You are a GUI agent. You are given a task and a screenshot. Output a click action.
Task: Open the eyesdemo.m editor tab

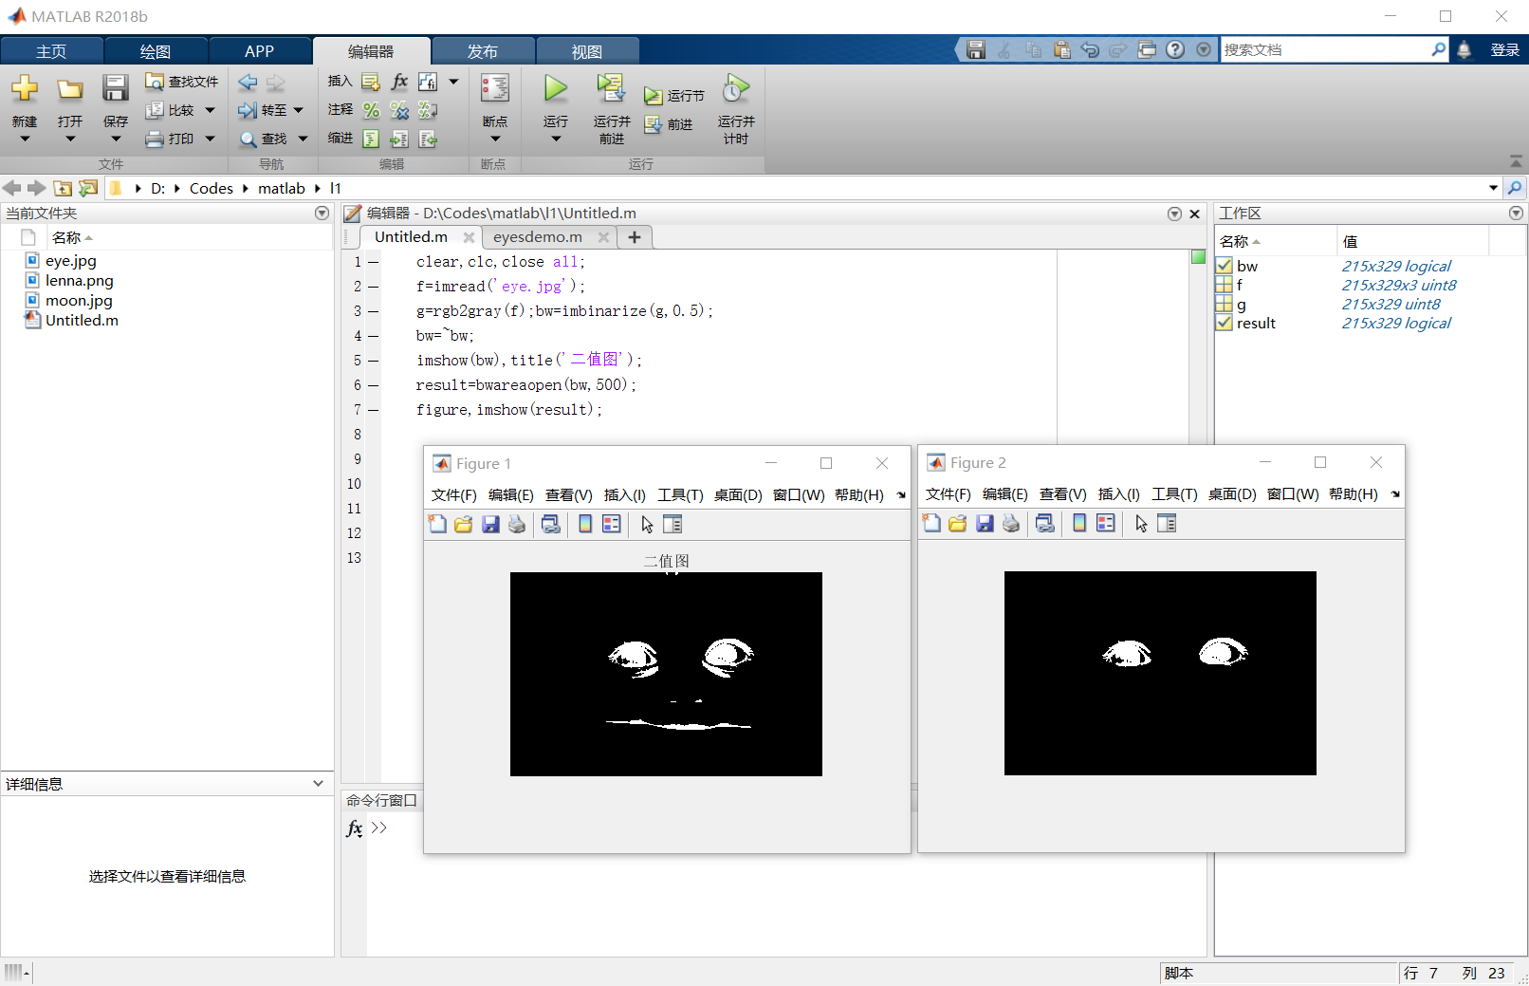point(538,237)
